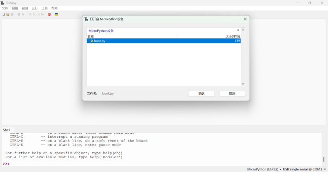Close the Thonny main window
328x172 pixels.
click(x=322, y=3)
